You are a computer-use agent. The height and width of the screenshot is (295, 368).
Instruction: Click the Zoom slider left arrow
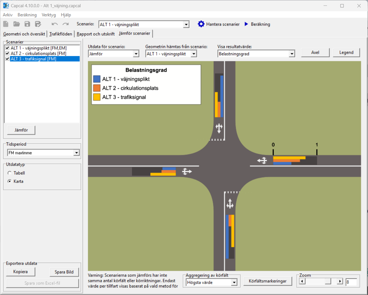302,281
